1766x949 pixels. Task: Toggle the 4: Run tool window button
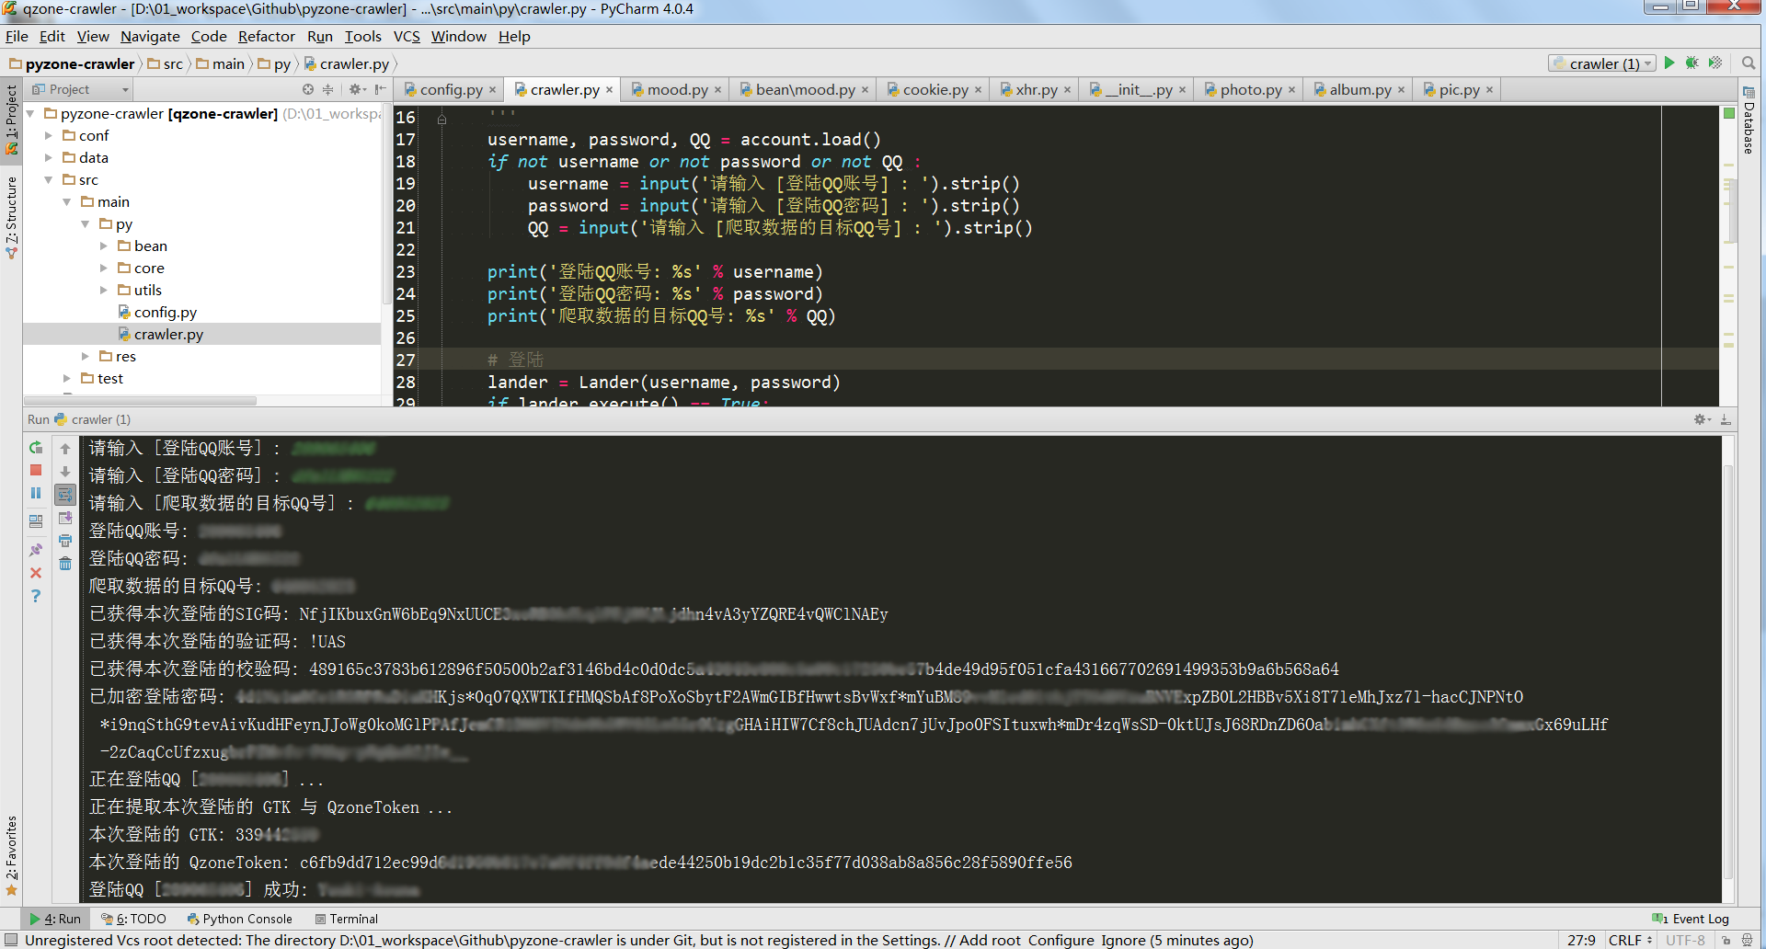(x=55, y=919)
